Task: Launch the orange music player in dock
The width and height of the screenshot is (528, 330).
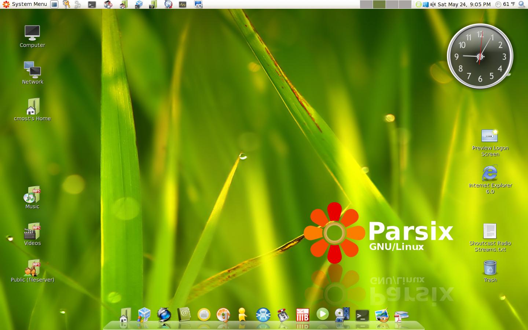Action: coord(223,315)
